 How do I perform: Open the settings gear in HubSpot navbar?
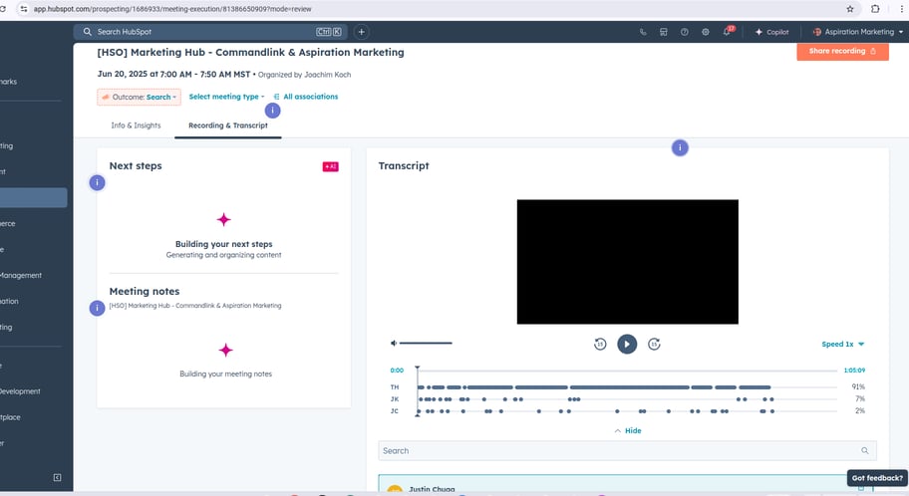tap(706, 32)
